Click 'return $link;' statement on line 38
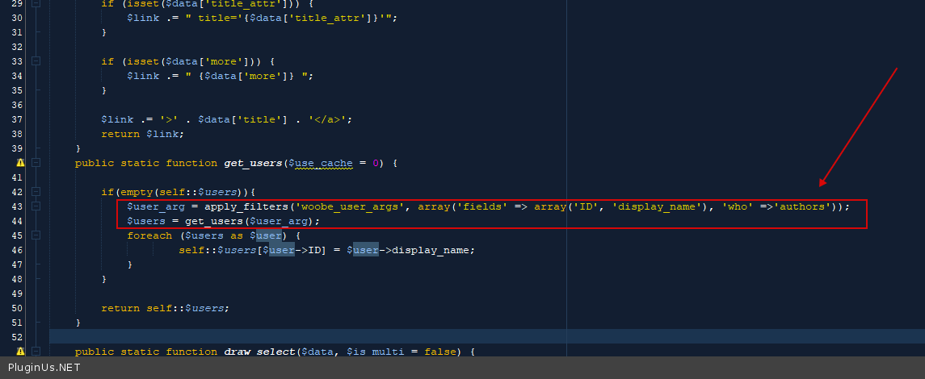The height and width of the screenshot is (379, 925). pyautogui.click(x=142, y=134)
